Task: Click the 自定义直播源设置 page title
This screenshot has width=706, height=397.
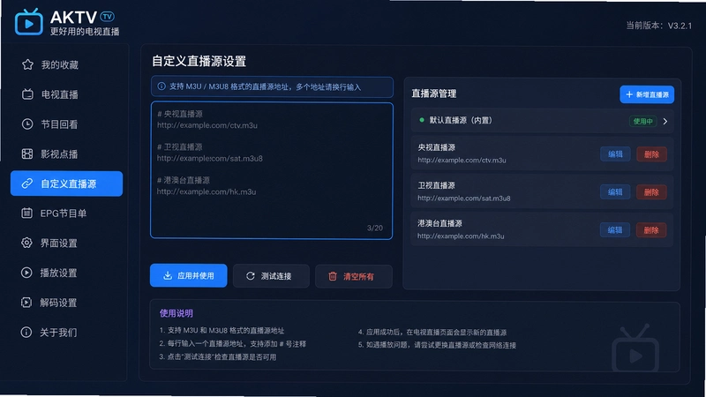Action: click(x=199, y=61)
